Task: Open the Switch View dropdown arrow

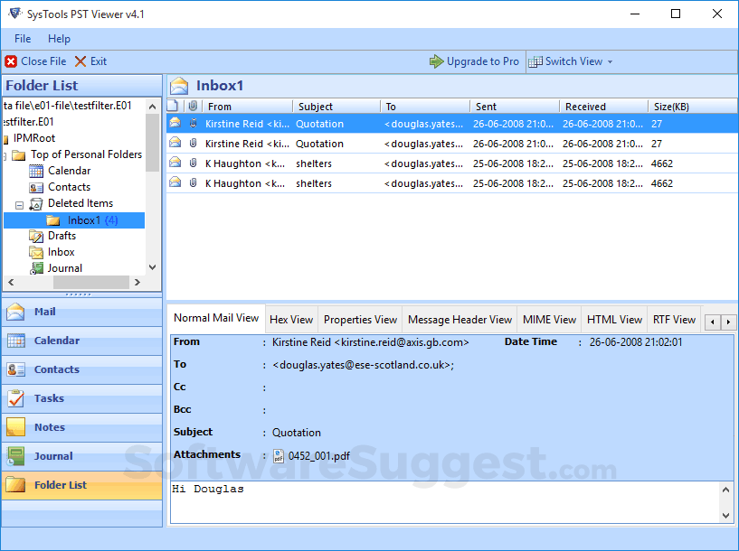Action: coord(610,61)
